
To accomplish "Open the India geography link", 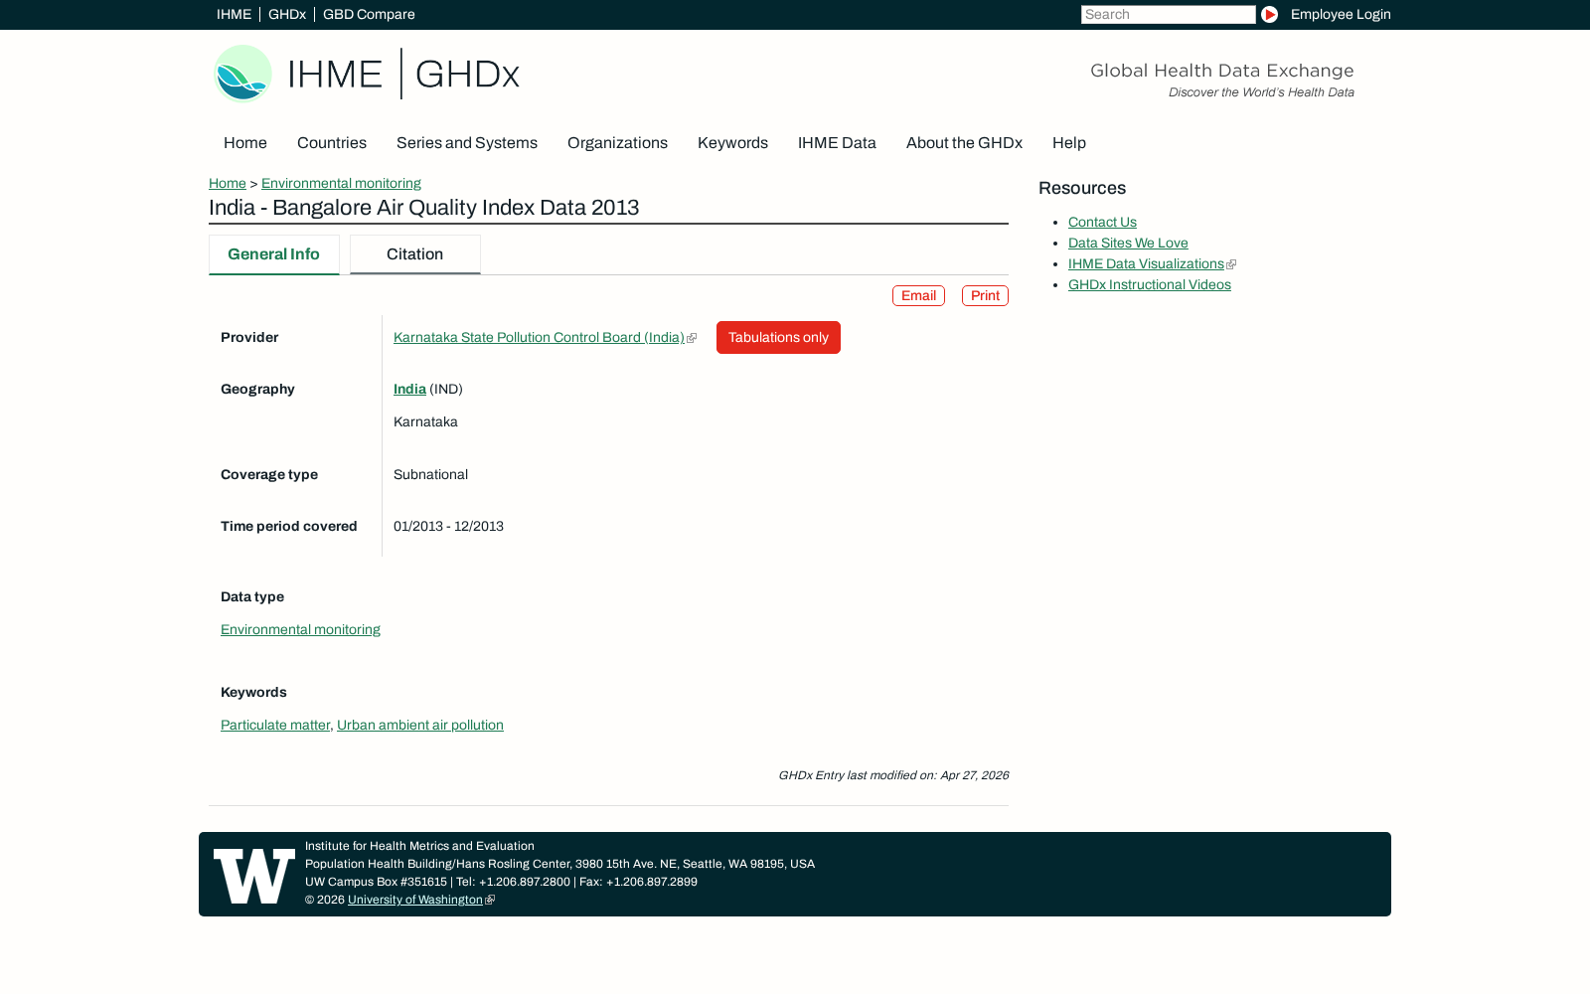I will pyautogui.click(x=409, y=389).
